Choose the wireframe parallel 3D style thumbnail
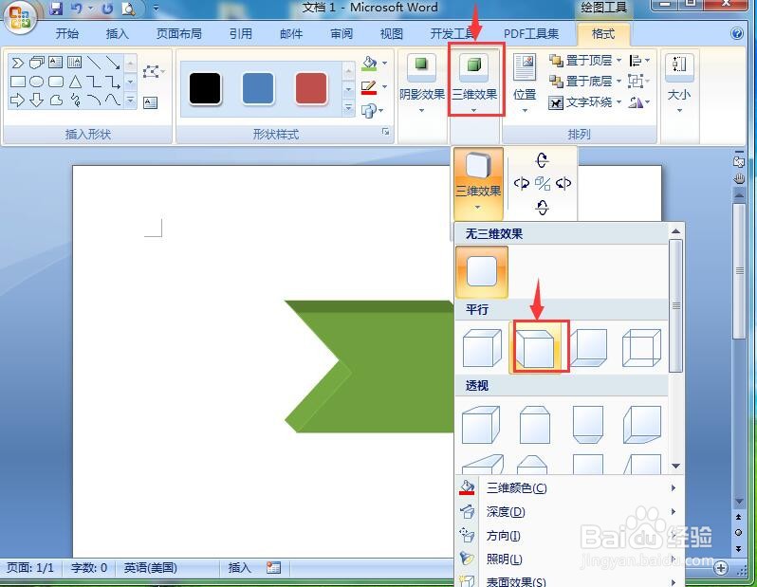Image resolution: width=757 pixels, height=587 pixels. [641, 348]
